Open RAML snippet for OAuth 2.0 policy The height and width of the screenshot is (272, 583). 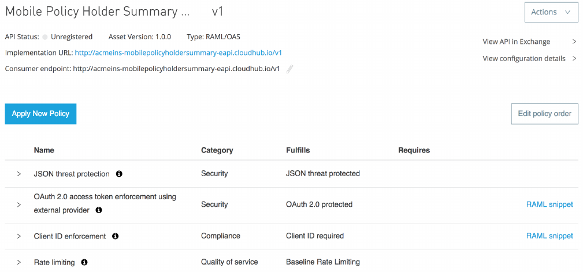549,204
